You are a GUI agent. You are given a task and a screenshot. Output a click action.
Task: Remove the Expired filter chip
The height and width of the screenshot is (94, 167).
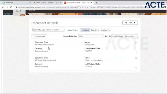(109, 30)
